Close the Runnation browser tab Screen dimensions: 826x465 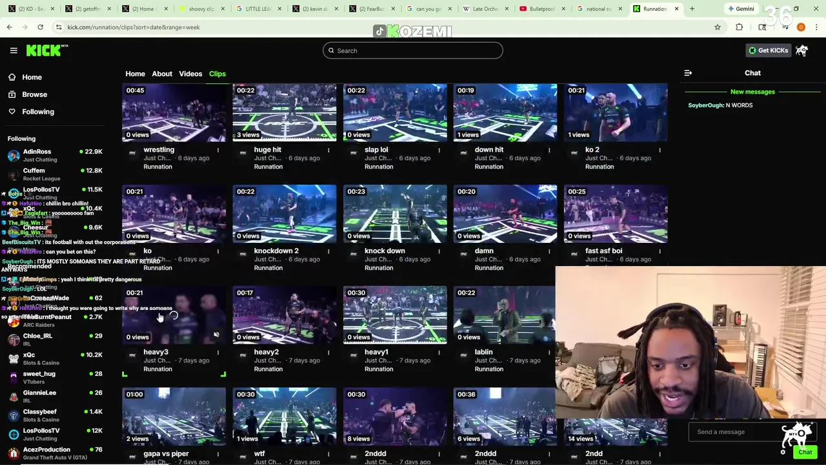[x=676, y=9]
